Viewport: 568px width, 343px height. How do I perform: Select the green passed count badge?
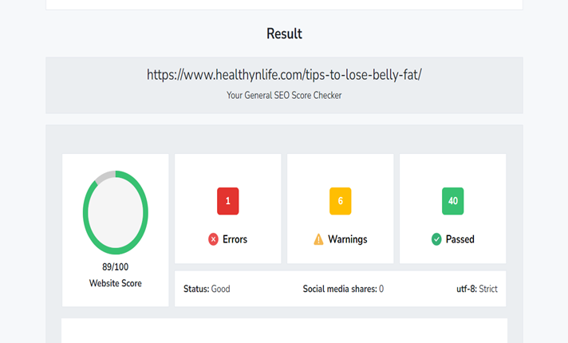tap(452, 201)
